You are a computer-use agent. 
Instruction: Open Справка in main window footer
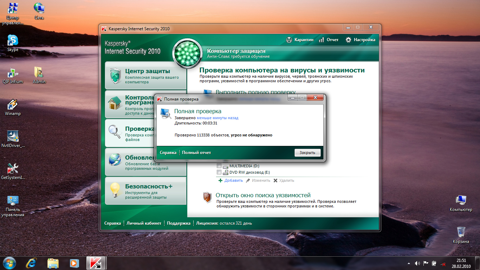pyautogui.click(x=112, y=223)
